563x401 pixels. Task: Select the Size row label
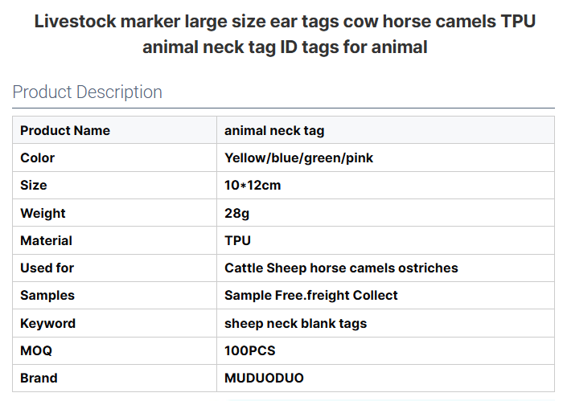(34, 185)
